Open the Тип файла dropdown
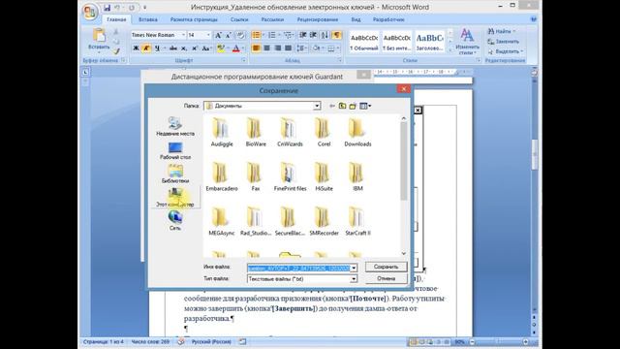The width and height of the screenshot is (620, 349). click(354, 279)
